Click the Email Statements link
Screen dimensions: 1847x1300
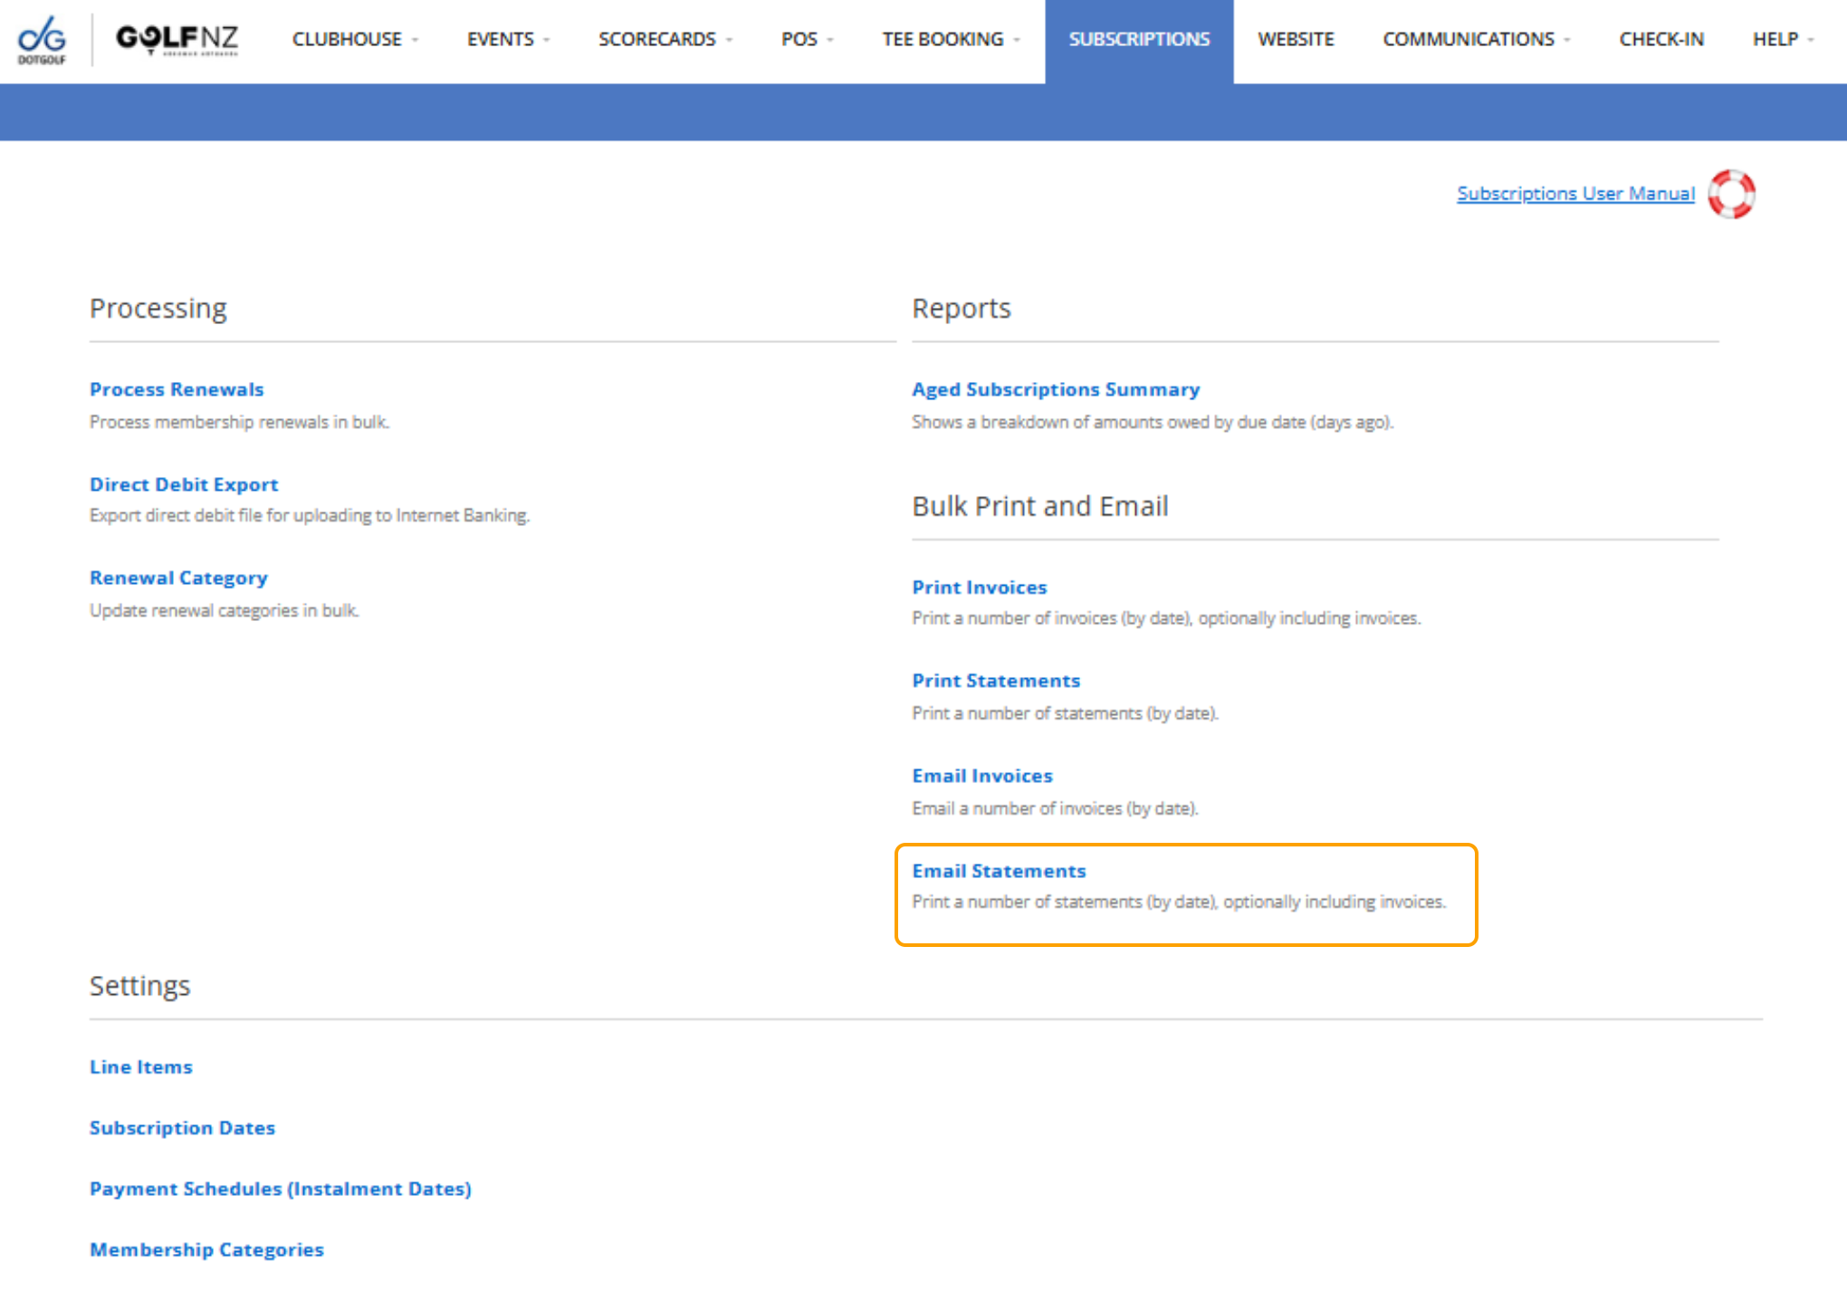coord(998,871)
